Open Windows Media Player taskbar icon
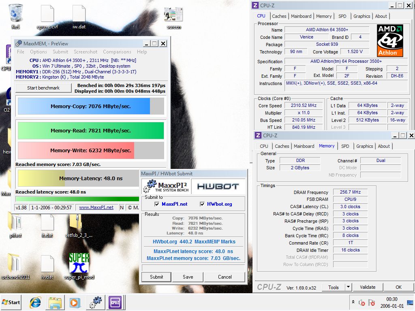The image size is (415, 311). click(75, 302)
